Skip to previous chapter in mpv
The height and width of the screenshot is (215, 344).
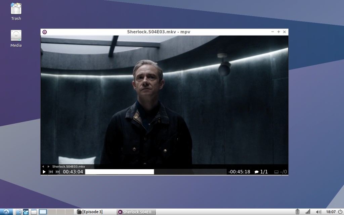(51, 172)
